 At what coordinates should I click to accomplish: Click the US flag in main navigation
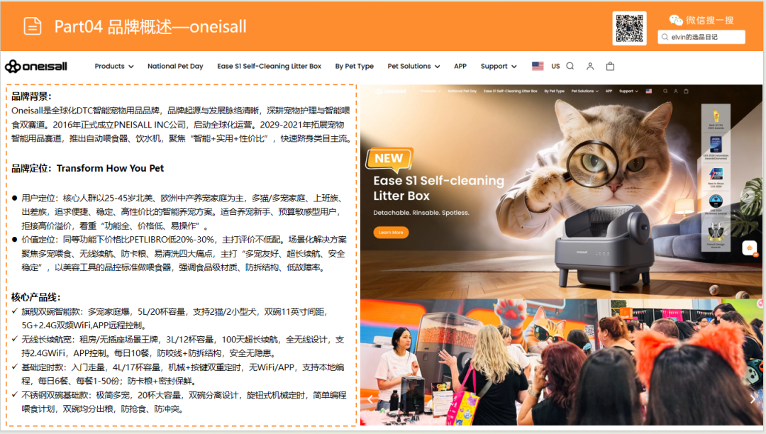pos(538,66)
